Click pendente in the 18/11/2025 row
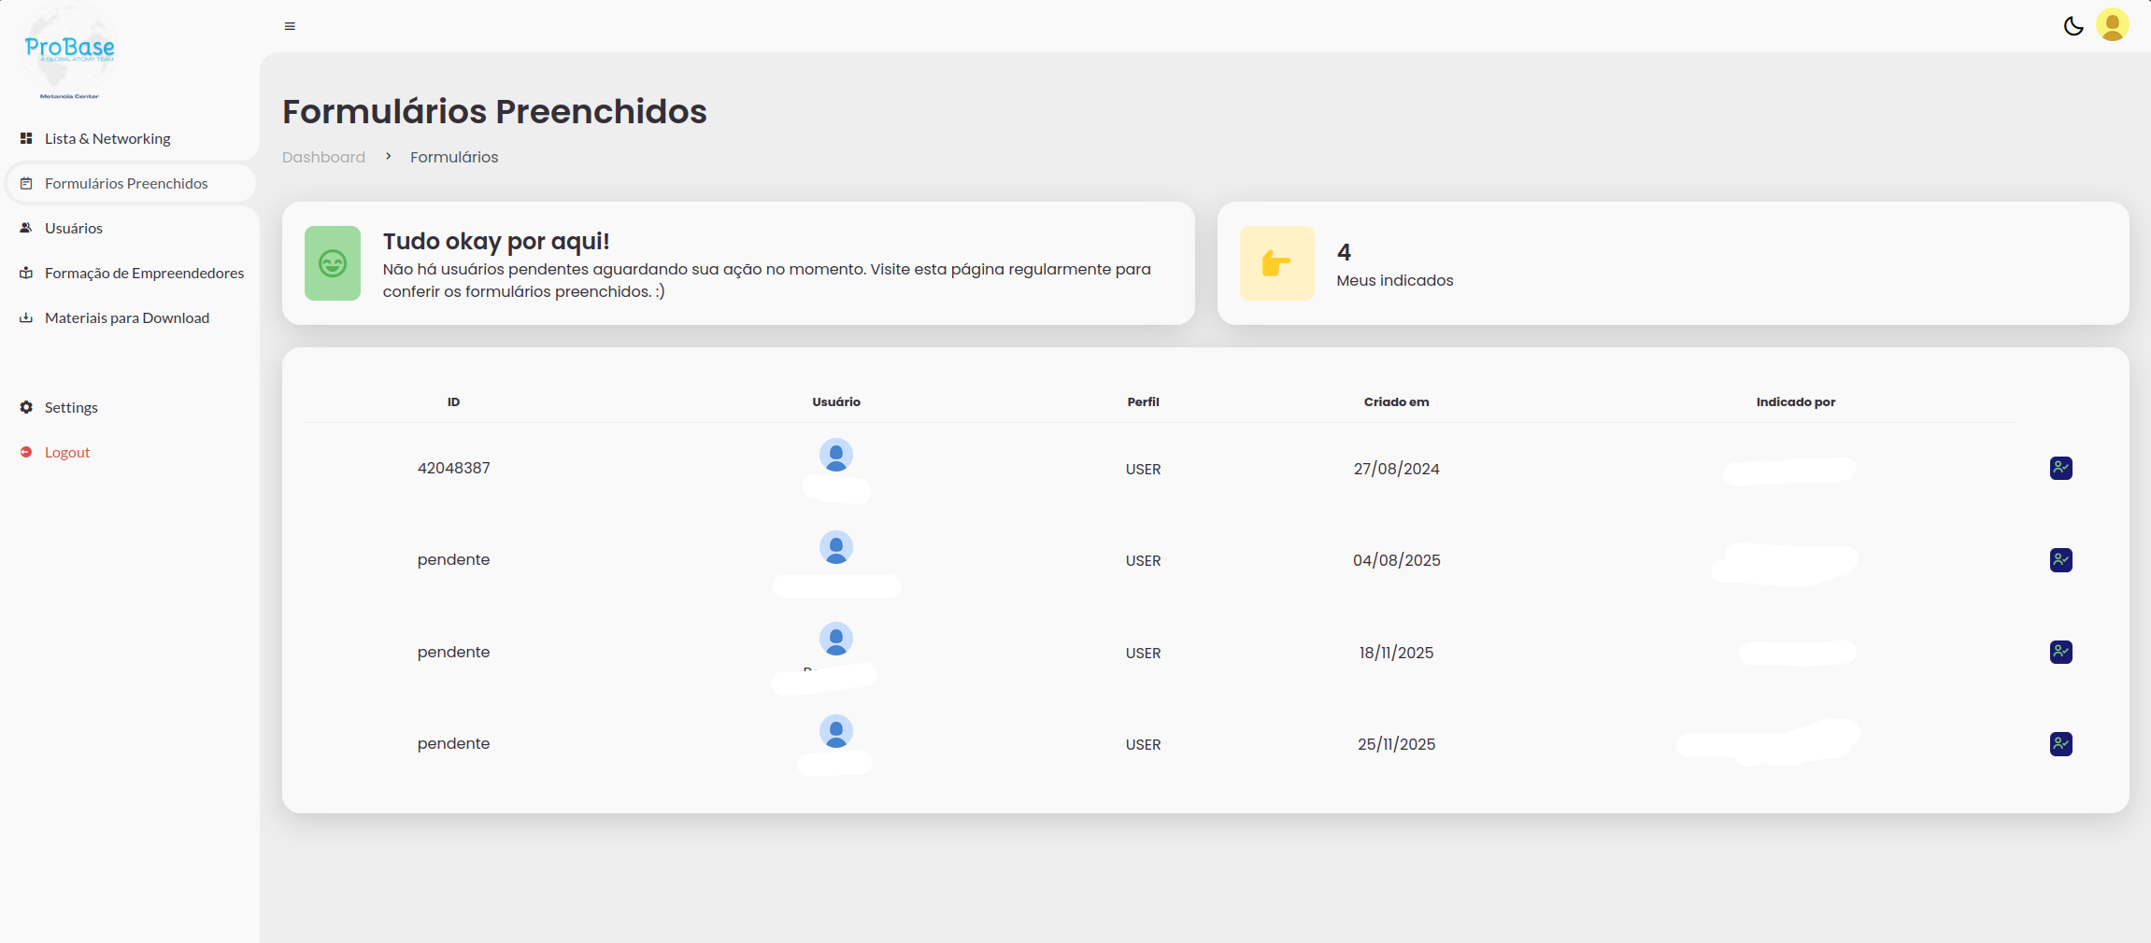The image size is (2151, 943). (453, 652)
